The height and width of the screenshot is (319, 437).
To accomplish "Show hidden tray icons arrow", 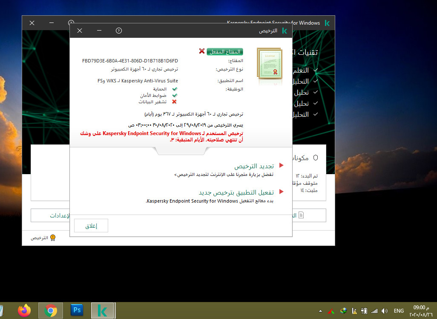I will 320,311.
